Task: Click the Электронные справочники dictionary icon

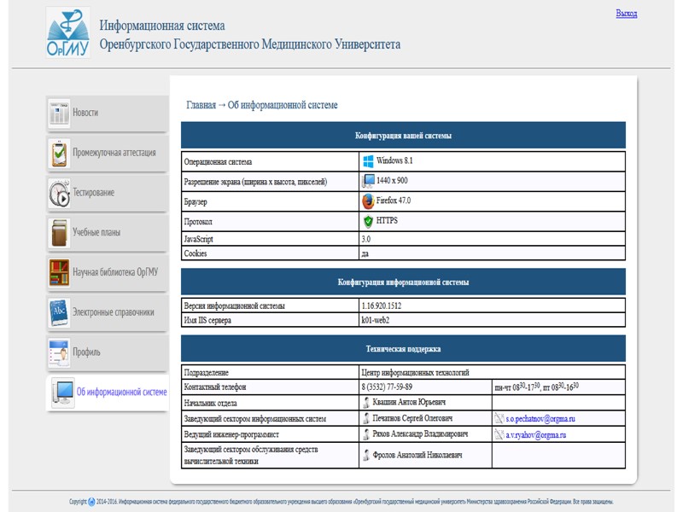Action: [x=59, y=312]
